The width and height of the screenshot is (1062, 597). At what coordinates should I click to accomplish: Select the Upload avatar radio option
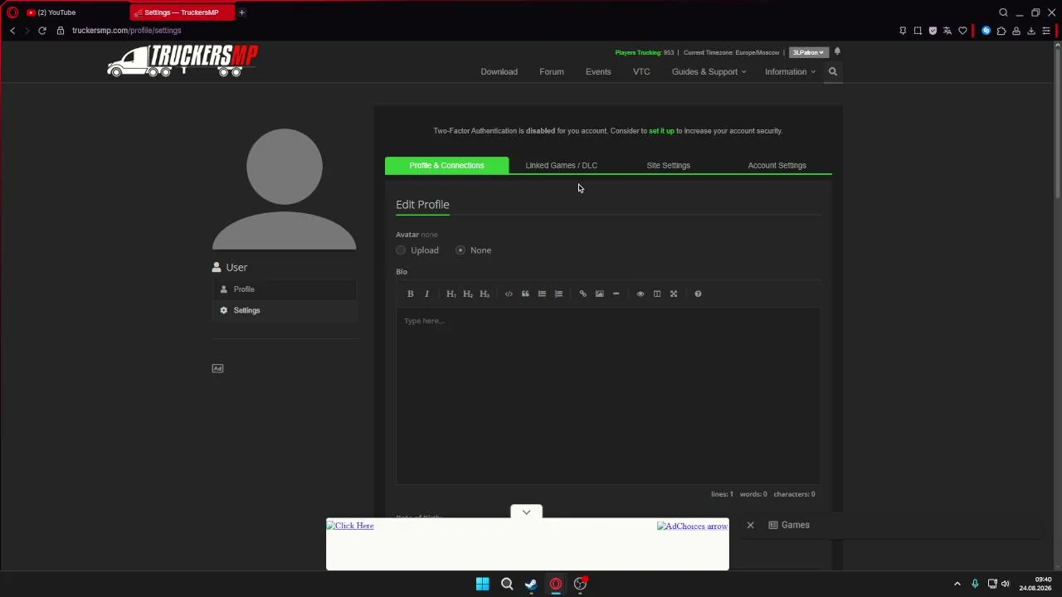402,250
